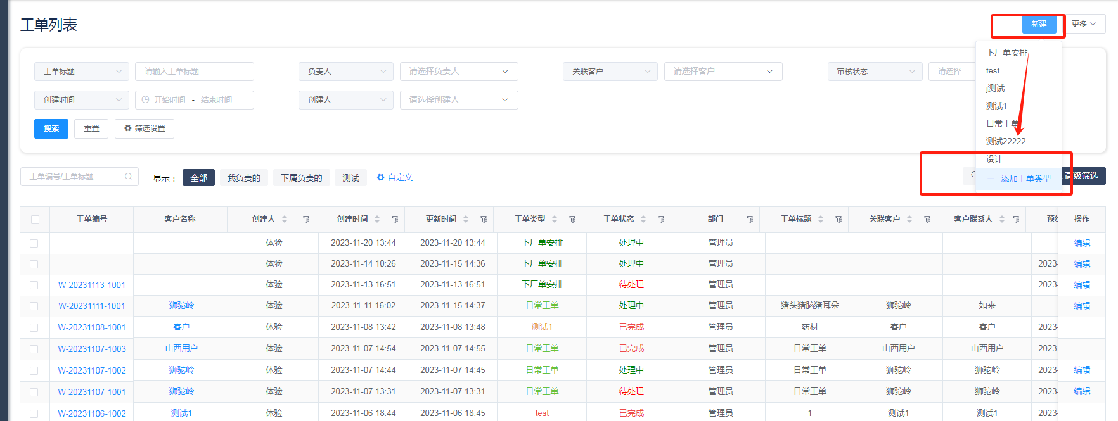Click sort arrows in 创建时间 column header

[377, 219]
